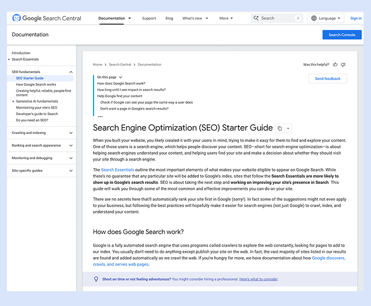The image size is (371, 306).
Task: Jump to How does Google Search work? in outline
Action: pos(121,84)
